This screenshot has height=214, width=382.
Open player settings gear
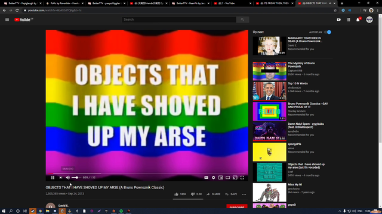[x=214, y=178]
